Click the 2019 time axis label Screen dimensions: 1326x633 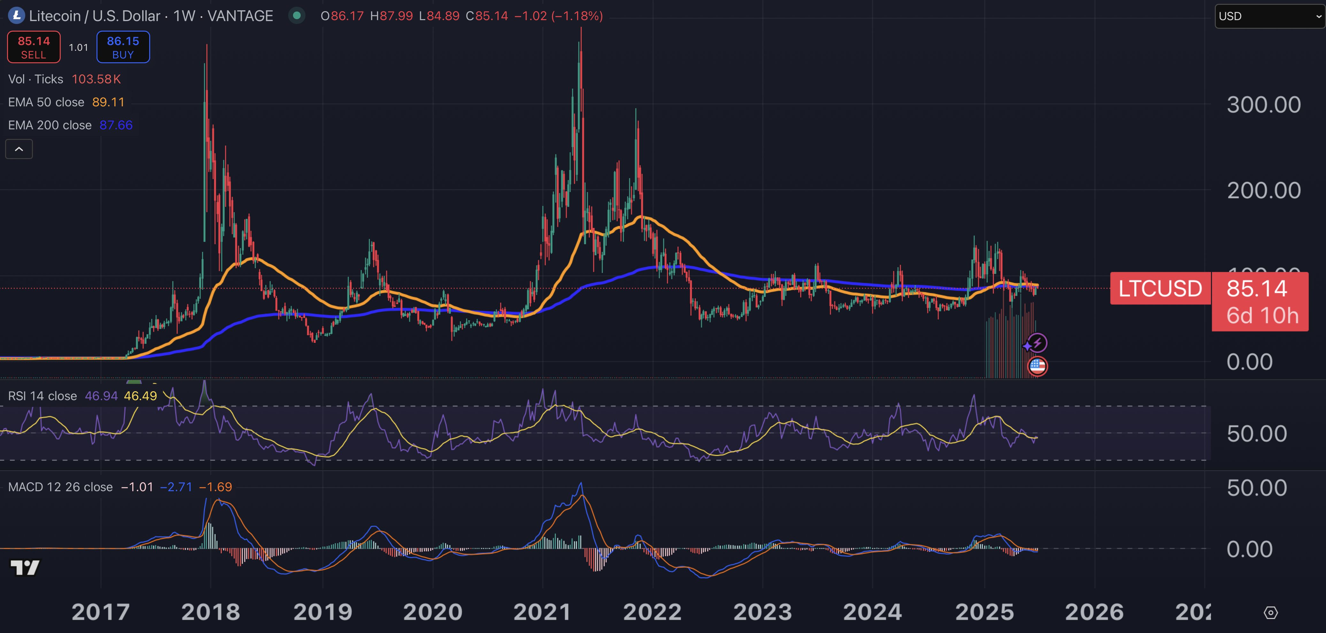323,612
